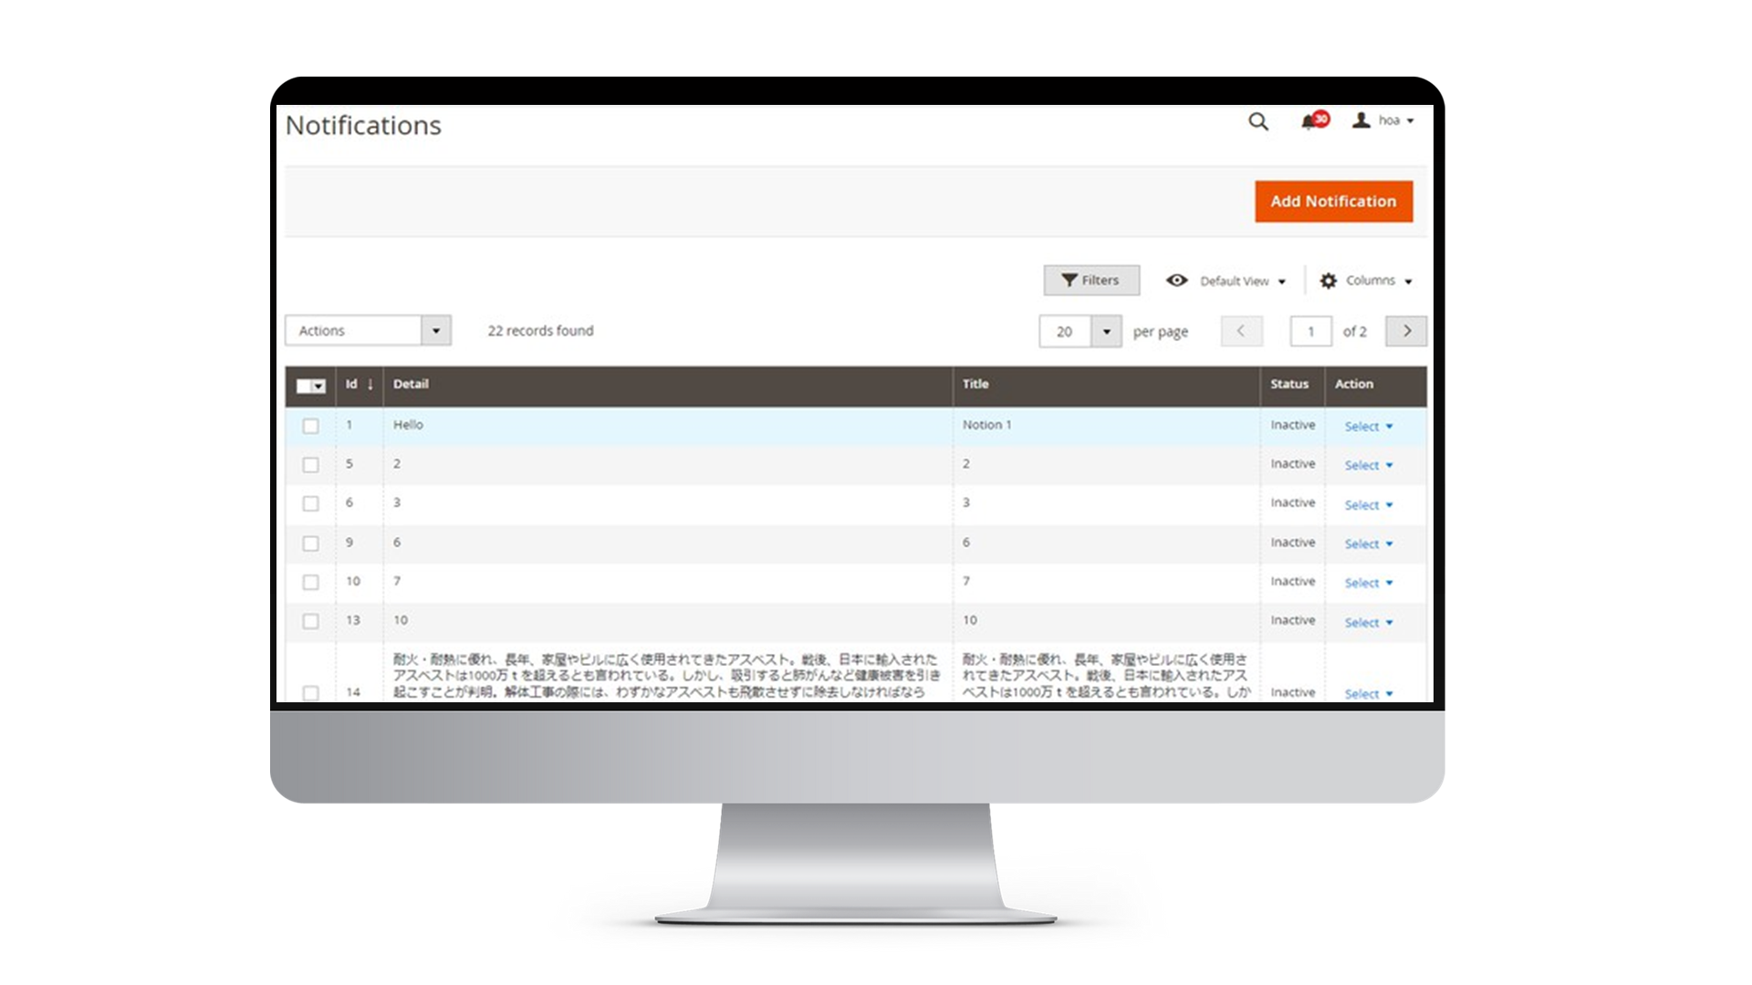Image resolution: width=1752 pixels, height=985 pixels.
Task: Check the row with Id 10
Action: tap(311, 582)
